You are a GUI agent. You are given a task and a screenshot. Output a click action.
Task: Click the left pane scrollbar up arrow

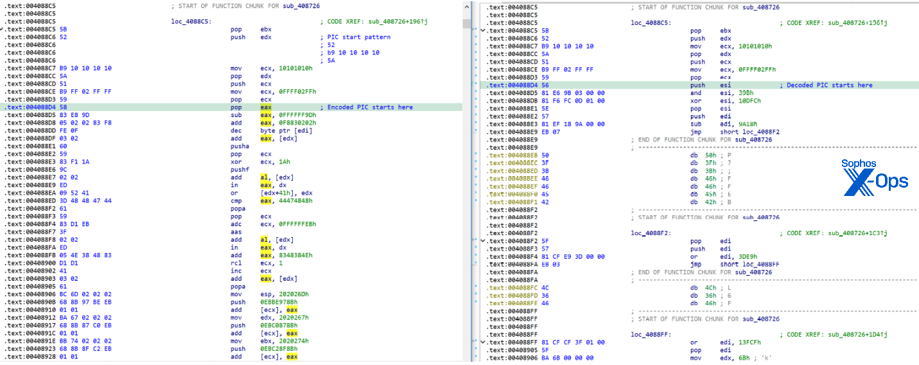[467, 6]
